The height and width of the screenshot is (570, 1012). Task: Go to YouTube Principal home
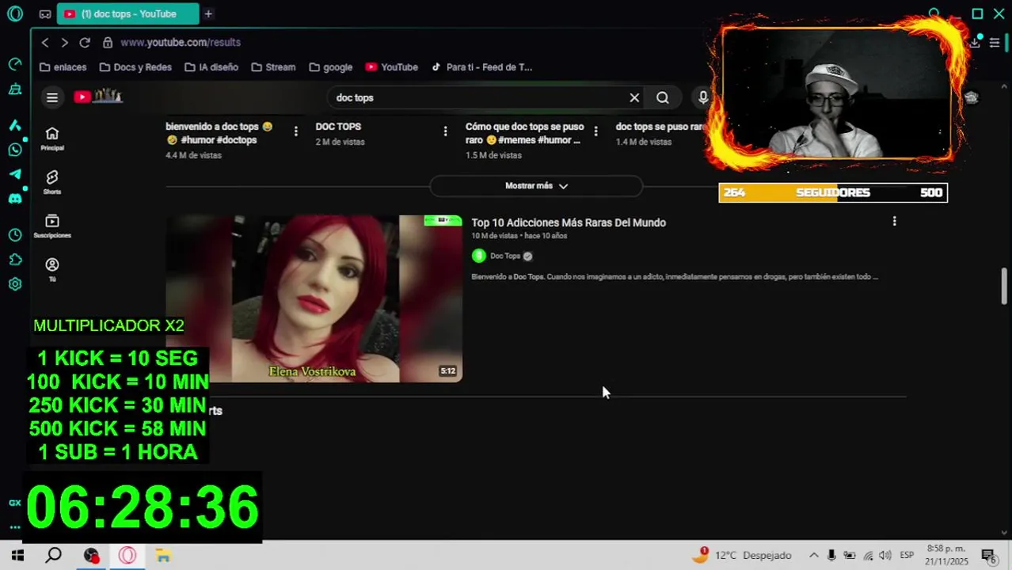52,138
